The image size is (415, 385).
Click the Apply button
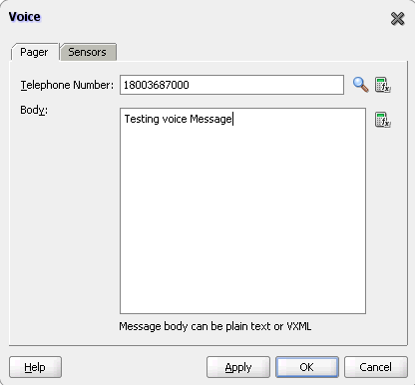coord(238,367)
